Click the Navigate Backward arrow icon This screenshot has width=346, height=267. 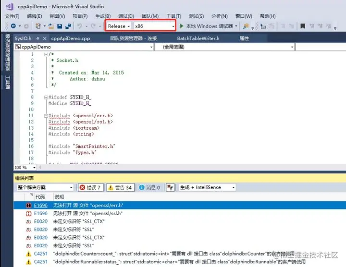pyautogui.click(x=13, y=26)
